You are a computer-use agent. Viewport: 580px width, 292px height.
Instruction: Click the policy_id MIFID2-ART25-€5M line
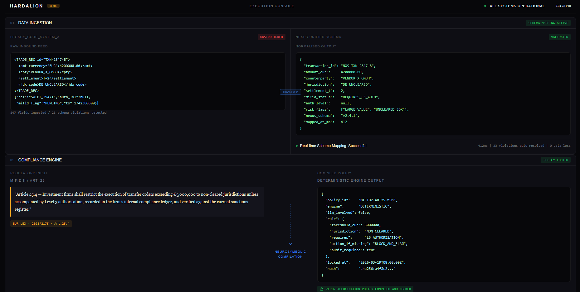click(x=361, y=200)
